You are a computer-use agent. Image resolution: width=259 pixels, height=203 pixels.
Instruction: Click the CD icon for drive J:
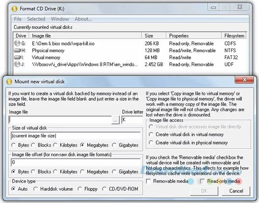click(17, 64)
